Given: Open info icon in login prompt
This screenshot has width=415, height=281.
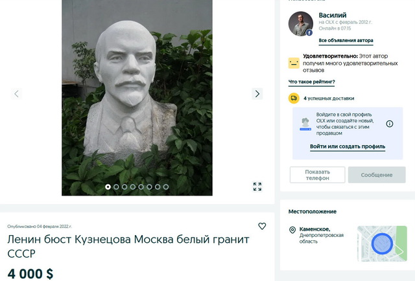Looking at the screenshot, I should coord(389,124).
